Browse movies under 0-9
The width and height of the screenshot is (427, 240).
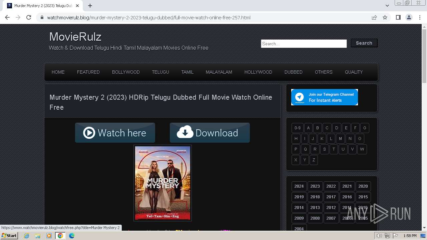coord(298,128)
